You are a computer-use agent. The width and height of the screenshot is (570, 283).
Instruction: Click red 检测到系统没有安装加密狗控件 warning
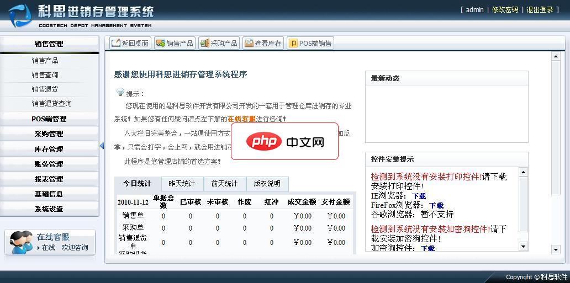pos(430,229)
